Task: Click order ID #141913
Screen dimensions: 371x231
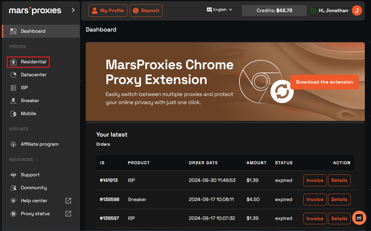Action: [109, 180]
